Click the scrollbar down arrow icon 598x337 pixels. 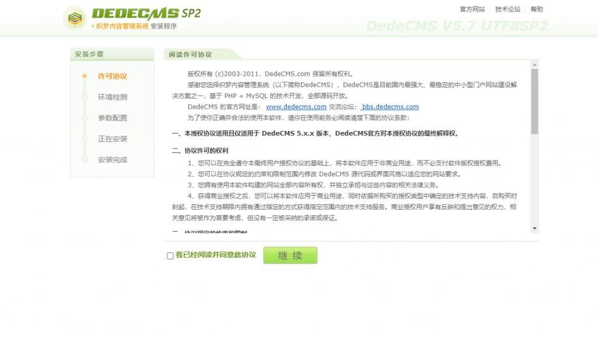534,228
